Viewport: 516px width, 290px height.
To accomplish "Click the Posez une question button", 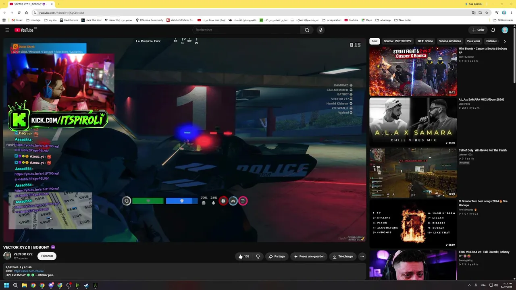I will point(309,257).
